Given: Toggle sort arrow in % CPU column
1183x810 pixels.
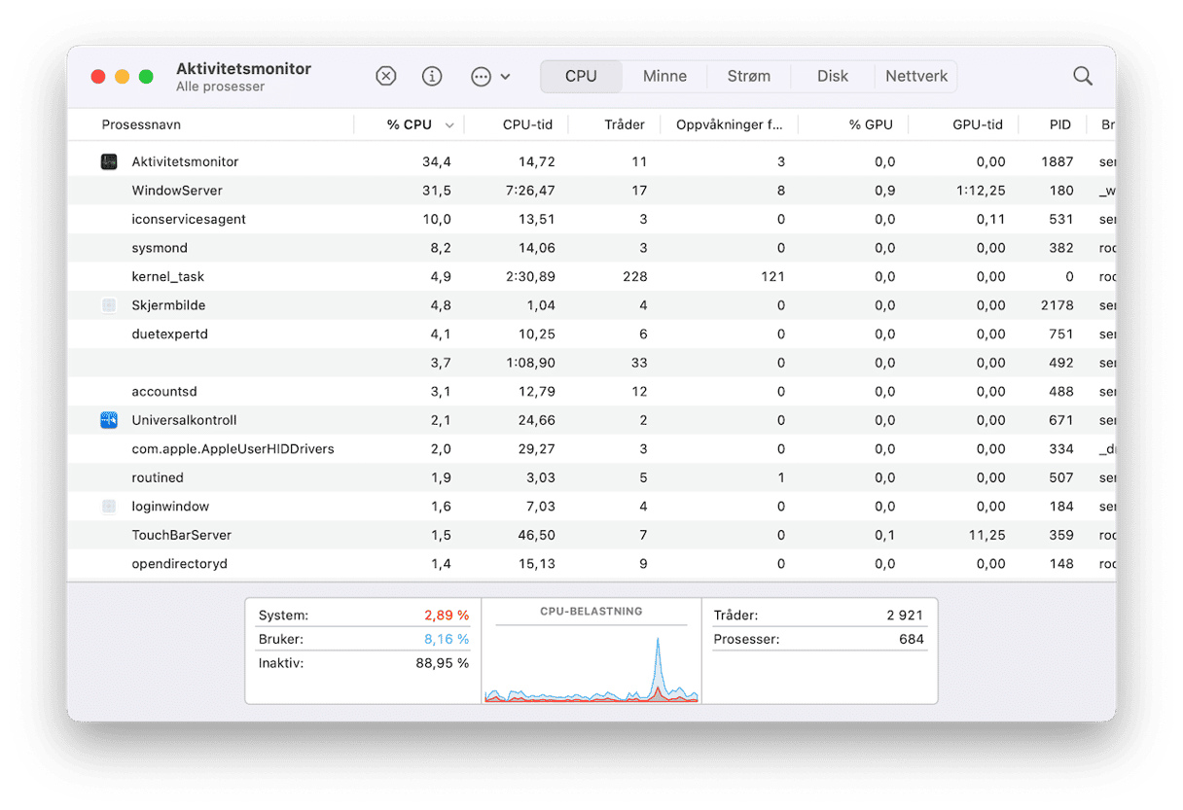Looking at the screenshot, I should click(449, 125).
